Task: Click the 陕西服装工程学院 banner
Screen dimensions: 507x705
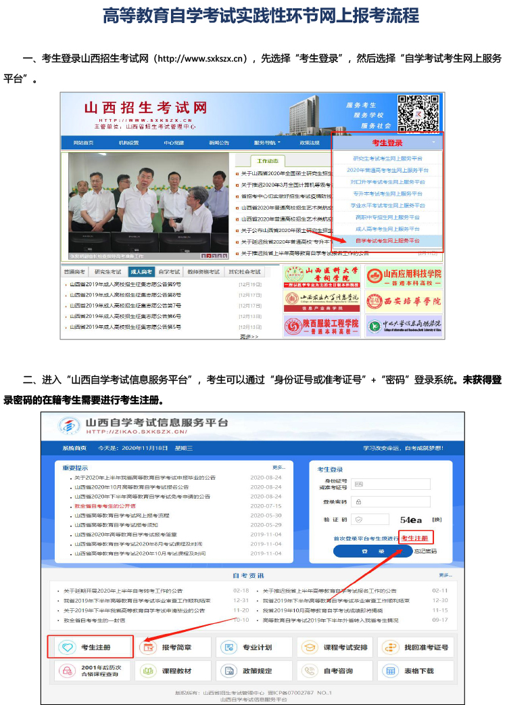Action: (x=322, y=326)
